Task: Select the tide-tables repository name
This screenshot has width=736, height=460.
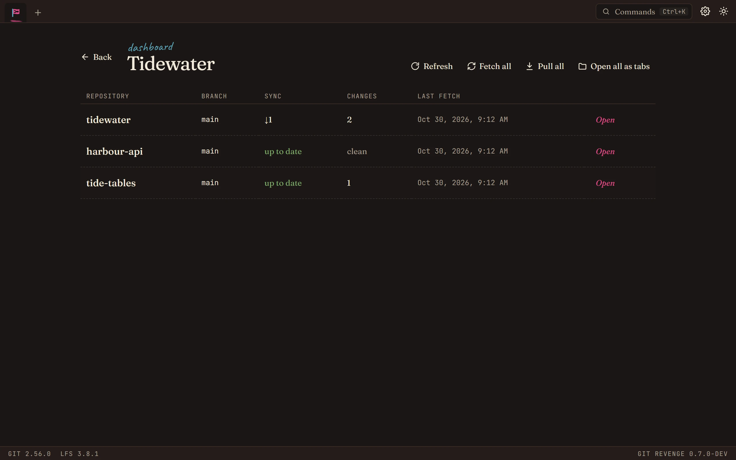Action: pos(111,183)
